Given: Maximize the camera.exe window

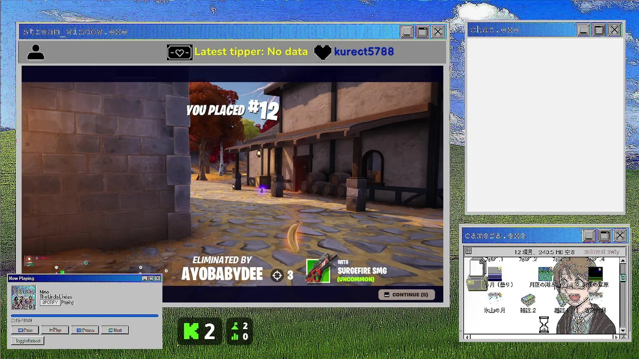Looking at the screenshot, I should coord(605,235).
